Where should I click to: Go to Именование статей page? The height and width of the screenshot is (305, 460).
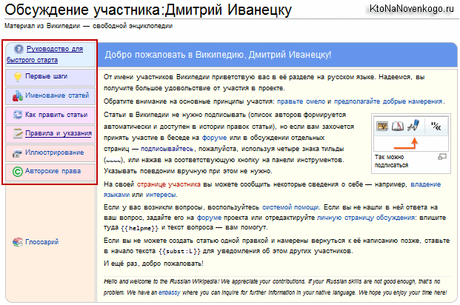[57, 95]
